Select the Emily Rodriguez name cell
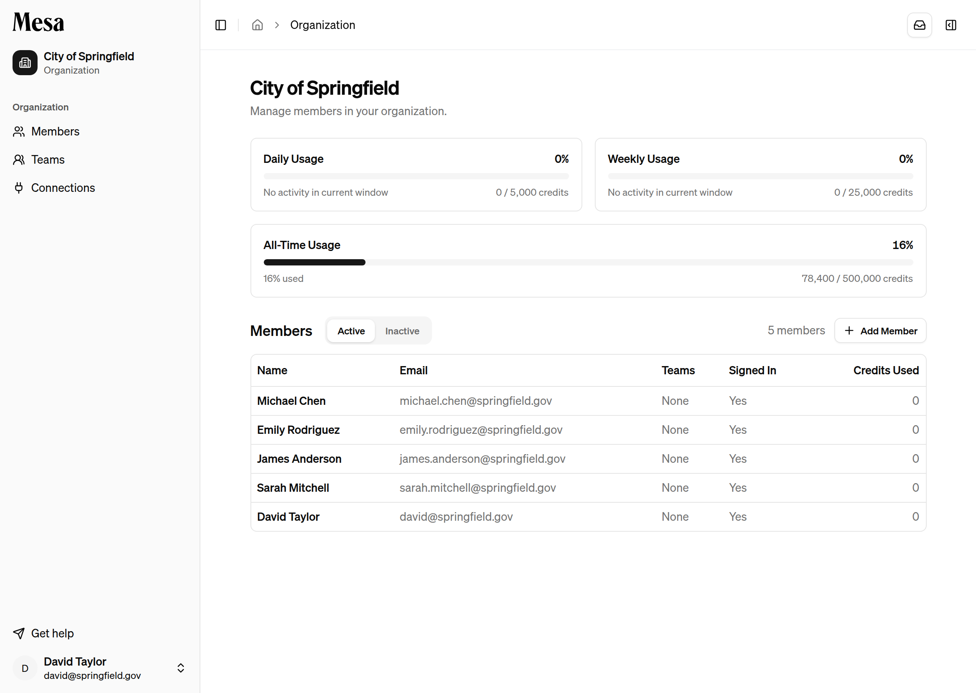976x693 pixels. click(x=298, y=430)
